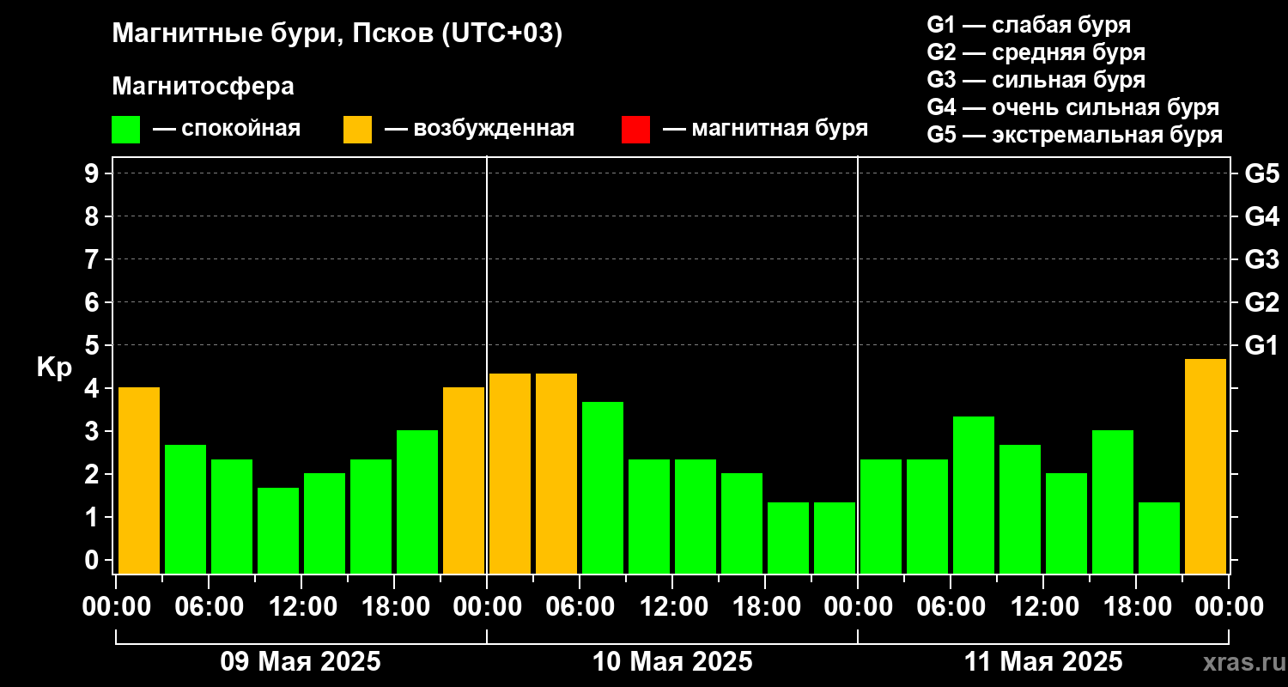Select the tallest orange bar on 11 May
Screen dimensions: 1288x687
pyautogui.click(x=1206, y=466)
